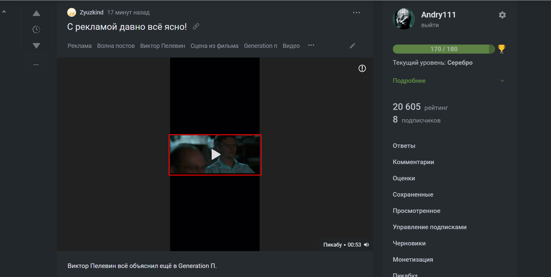Select the 'Волна постов' tag
551x277 pixels.
pos(116,46)
